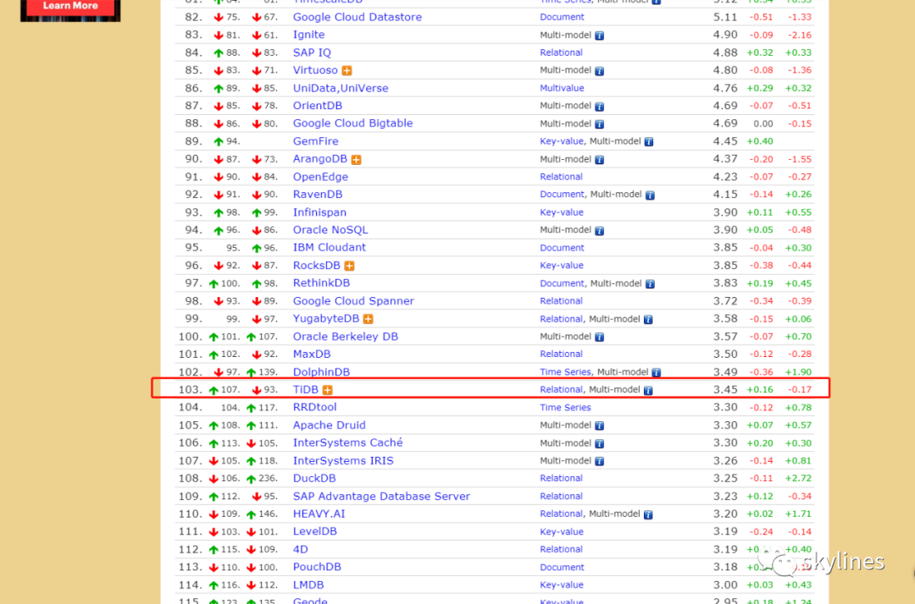The width and height of the screenshot is (915, 604).
Task: Open the RocksDB link
Action: pyautogui.click(x=316, y=265)
